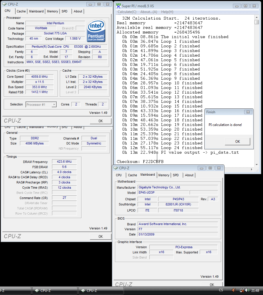Open the About...(A) menu in Super PI
The height and width of the screenshot is (295, 263).
point(149,12)
